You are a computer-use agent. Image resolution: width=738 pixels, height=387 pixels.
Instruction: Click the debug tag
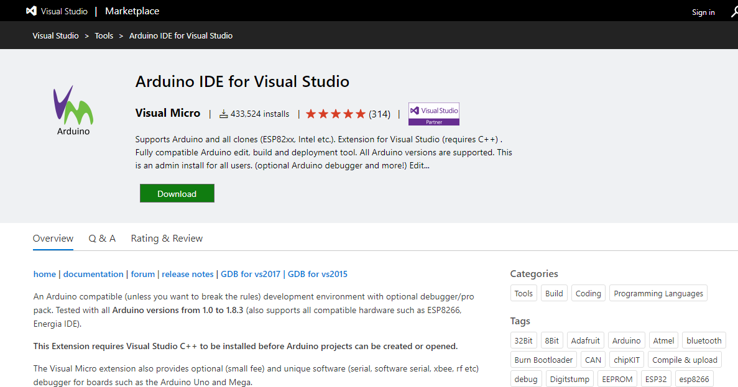pyautogui.click(x=526, y=379)
